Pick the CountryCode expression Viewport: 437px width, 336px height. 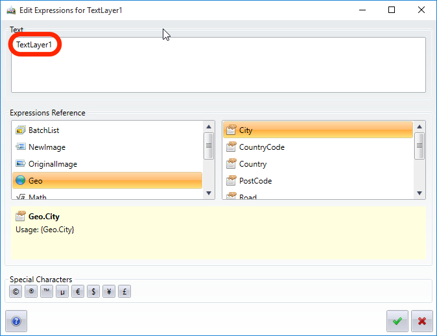pyautogui.click(x=261, y=147)
